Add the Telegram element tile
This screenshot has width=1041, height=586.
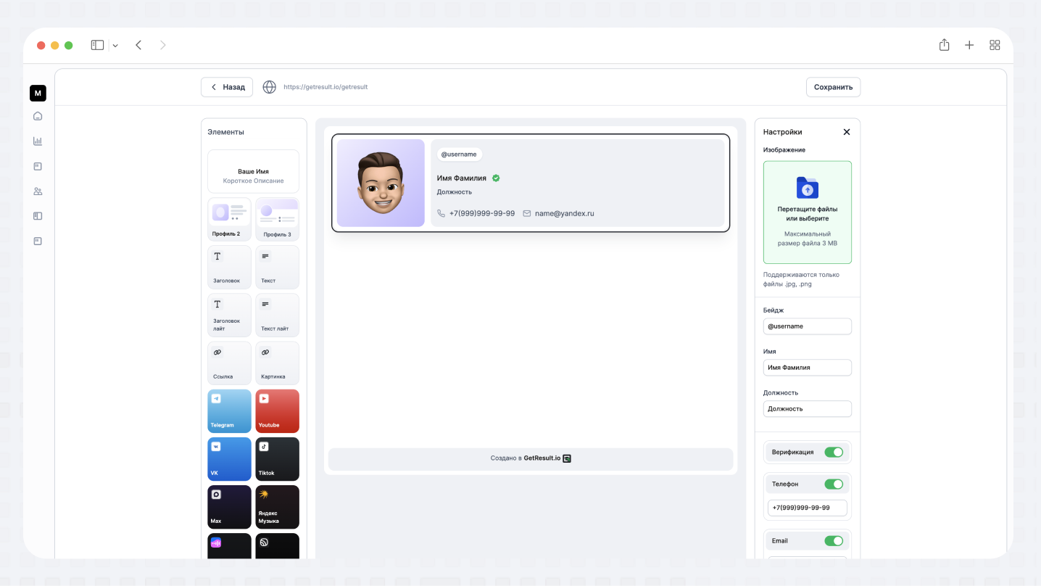[229, 411]
